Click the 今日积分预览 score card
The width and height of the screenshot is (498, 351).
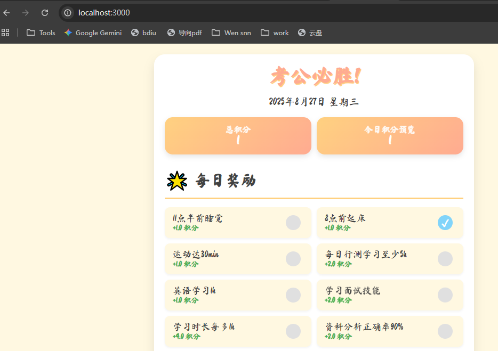pyautogui.click(x=390, y=136)
